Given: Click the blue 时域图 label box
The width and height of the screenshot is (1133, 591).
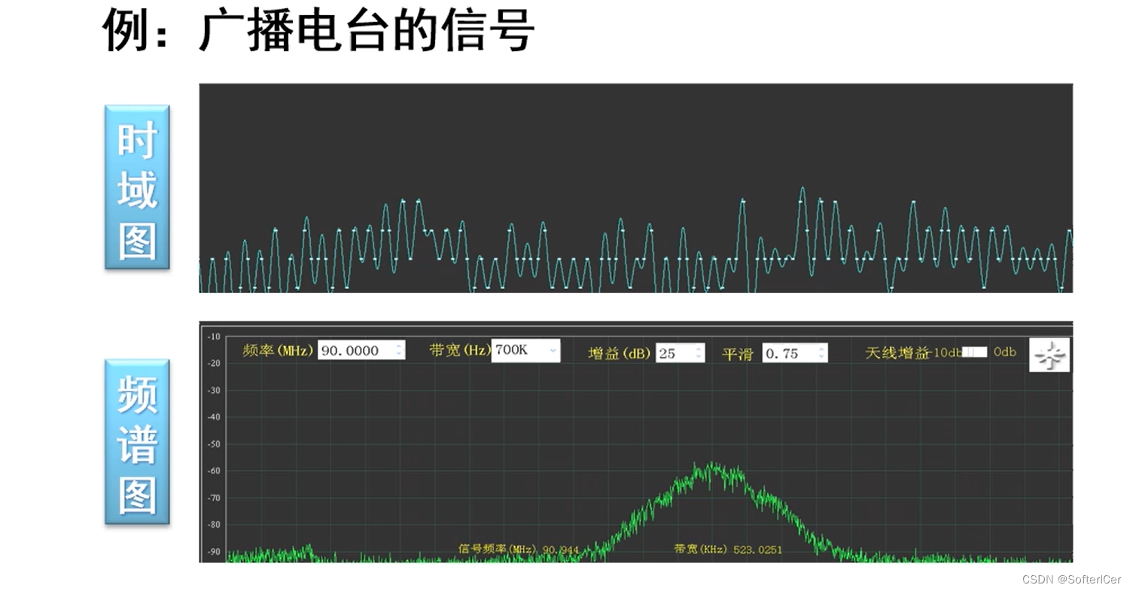Looking at the screenshot, I should 137,187.
